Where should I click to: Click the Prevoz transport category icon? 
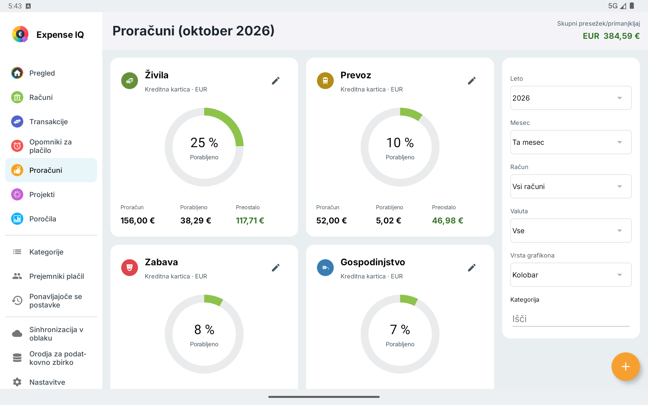pos(325,81)
